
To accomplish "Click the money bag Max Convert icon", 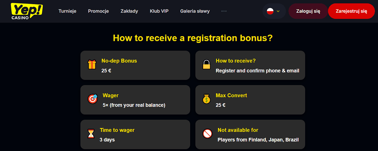I will click(206, 99).
